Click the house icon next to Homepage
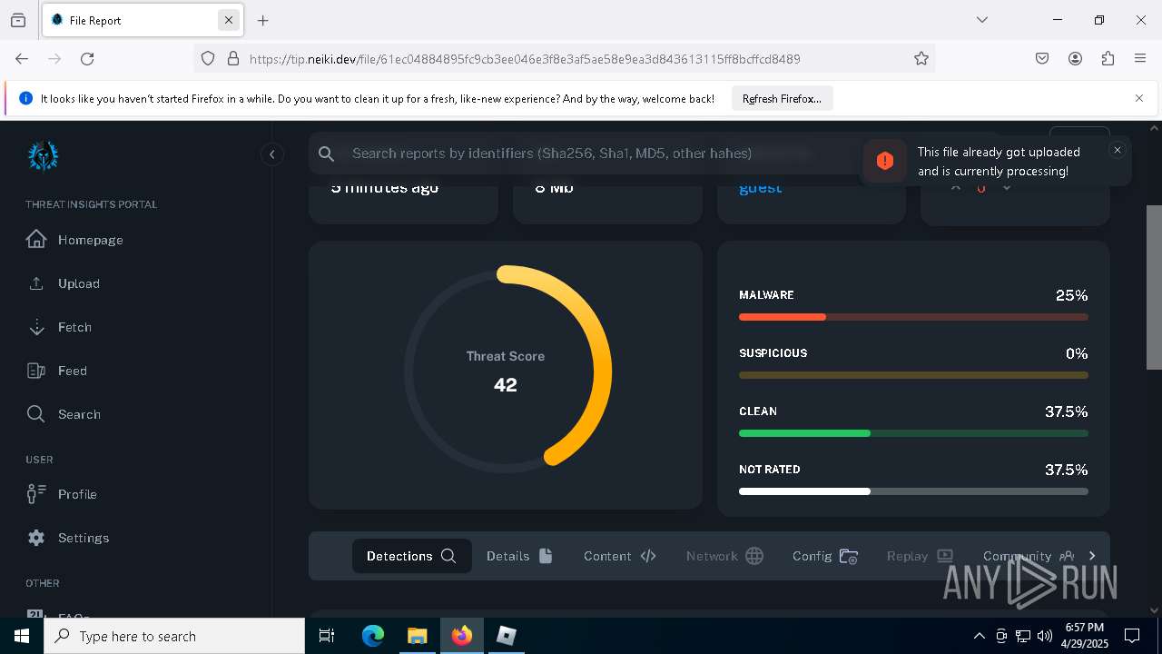The width and height of the screenshot is (1162, 654). click(36, 239)
